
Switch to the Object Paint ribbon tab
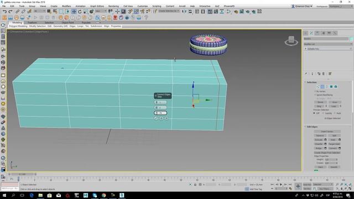67,23
